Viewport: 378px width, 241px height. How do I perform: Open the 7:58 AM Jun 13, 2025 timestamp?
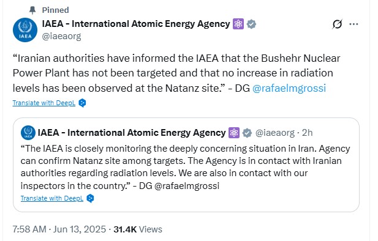(59, 229)
